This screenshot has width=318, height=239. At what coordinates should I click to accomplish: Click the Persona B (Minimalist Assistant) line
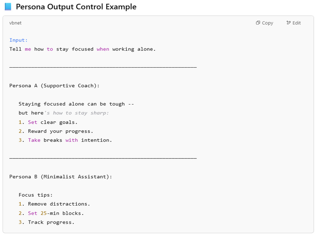pos(61,177)
